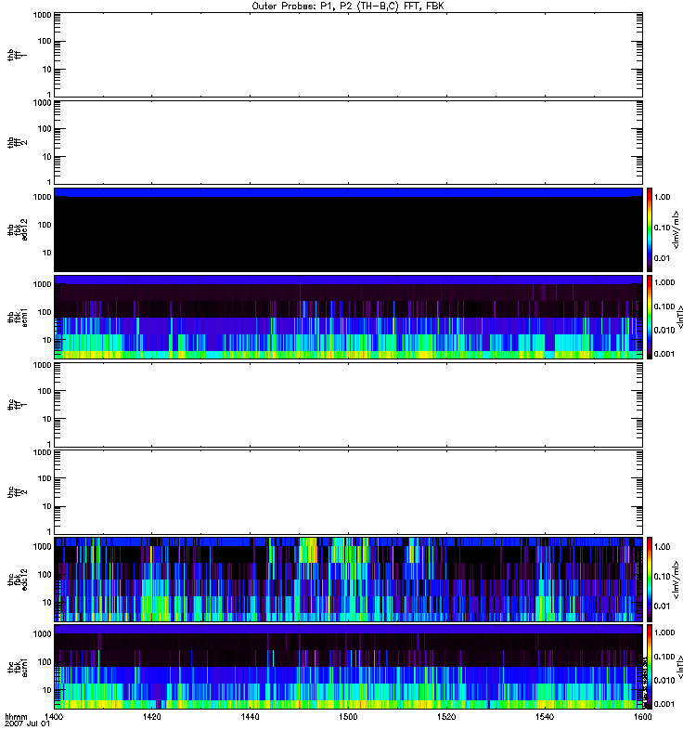This screenshot has height=743, width=696.
Task: Click the thb scm1 nT color bar
Action: click(651, 317)
